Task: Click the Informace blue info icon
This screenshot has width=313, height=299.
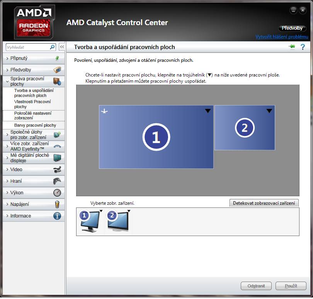Action: [x=57, y=216]
